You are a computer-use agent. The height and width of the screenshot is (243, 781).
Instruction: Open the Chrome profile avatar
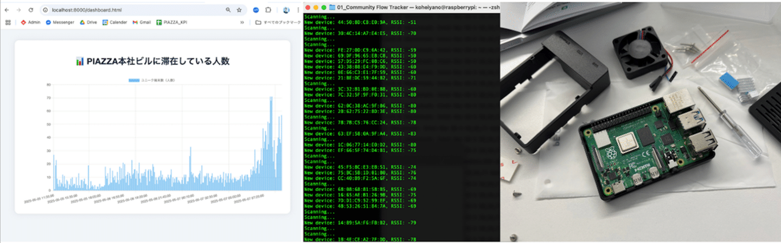[286, 10]
